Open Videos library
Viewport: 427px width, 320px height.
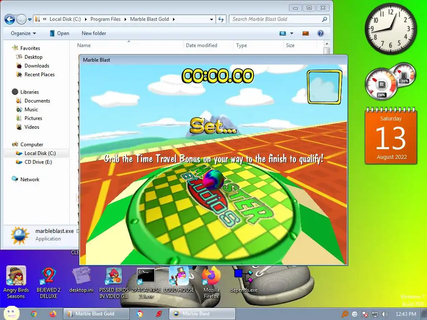32,127
